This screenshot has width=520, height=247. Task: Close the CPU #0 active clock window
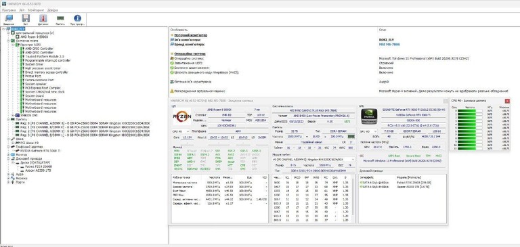(507, 101)
